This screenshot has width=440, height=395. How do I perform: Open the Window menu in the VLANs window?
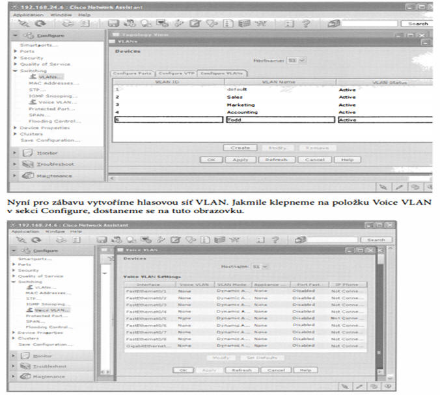(61, 15)
